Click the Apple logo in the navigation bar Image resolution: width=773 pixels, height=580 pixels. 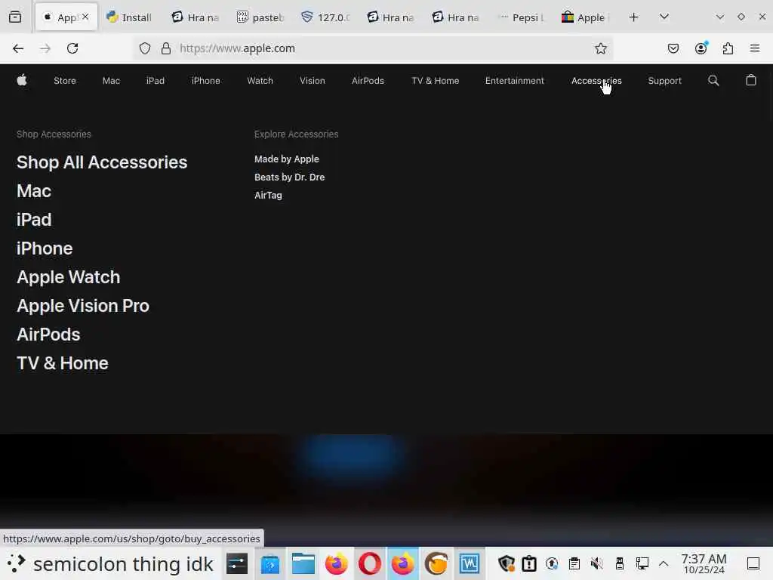[22, 80]
